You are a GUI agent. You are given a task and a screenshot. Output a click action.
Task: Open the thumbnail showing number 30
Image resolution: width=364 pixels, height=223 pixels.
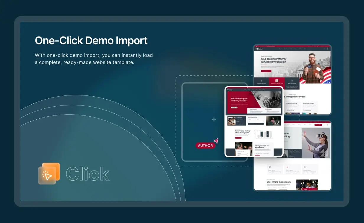point(273,121)
